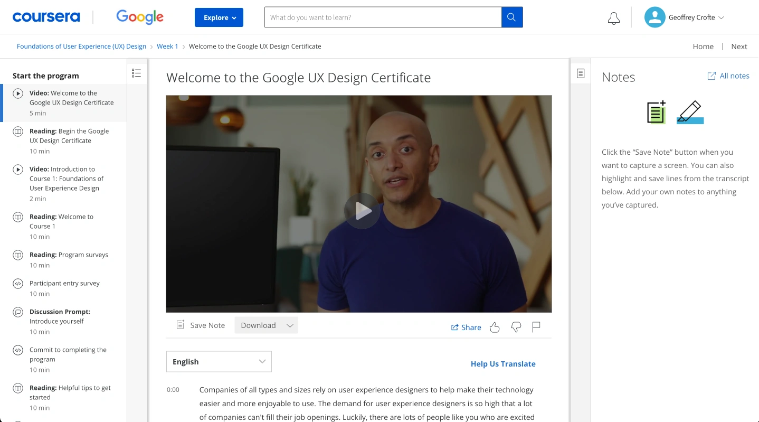Click the Home link
759x422 pixels.
pos(703,46)
